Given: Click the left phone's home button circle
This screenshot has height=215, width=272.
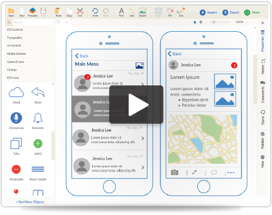Looking at the screenshot, I should (x=109, y=187).
